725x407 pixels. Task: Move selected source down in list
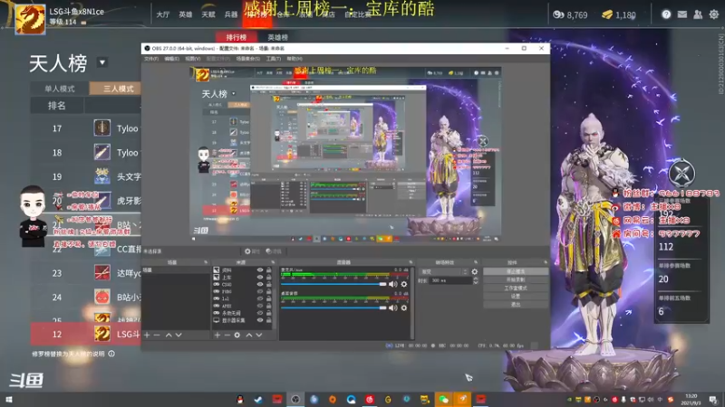click(x=259, y=335)
